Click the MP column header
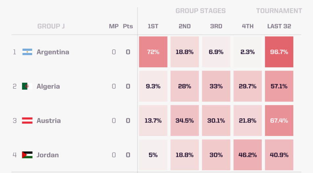Screen dimensions: 313x173 pyautogui.click(x=114, y=26)
